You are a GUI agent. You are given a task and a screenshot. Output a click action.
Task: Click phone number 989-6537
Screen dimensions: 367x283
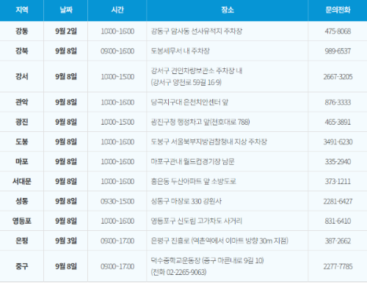tap(338, 51)
